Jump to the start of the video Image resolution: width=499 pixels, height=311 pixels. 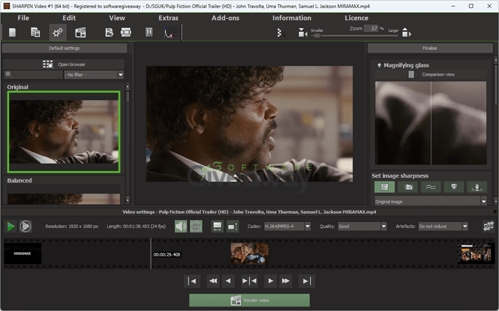click(x=192, y=281)
